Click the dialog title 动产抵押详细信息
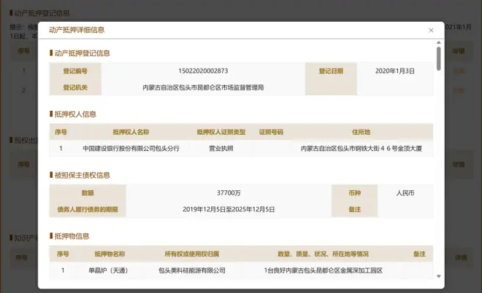The width and height of the screenshot is (482, 293). [x=77, y=31]
